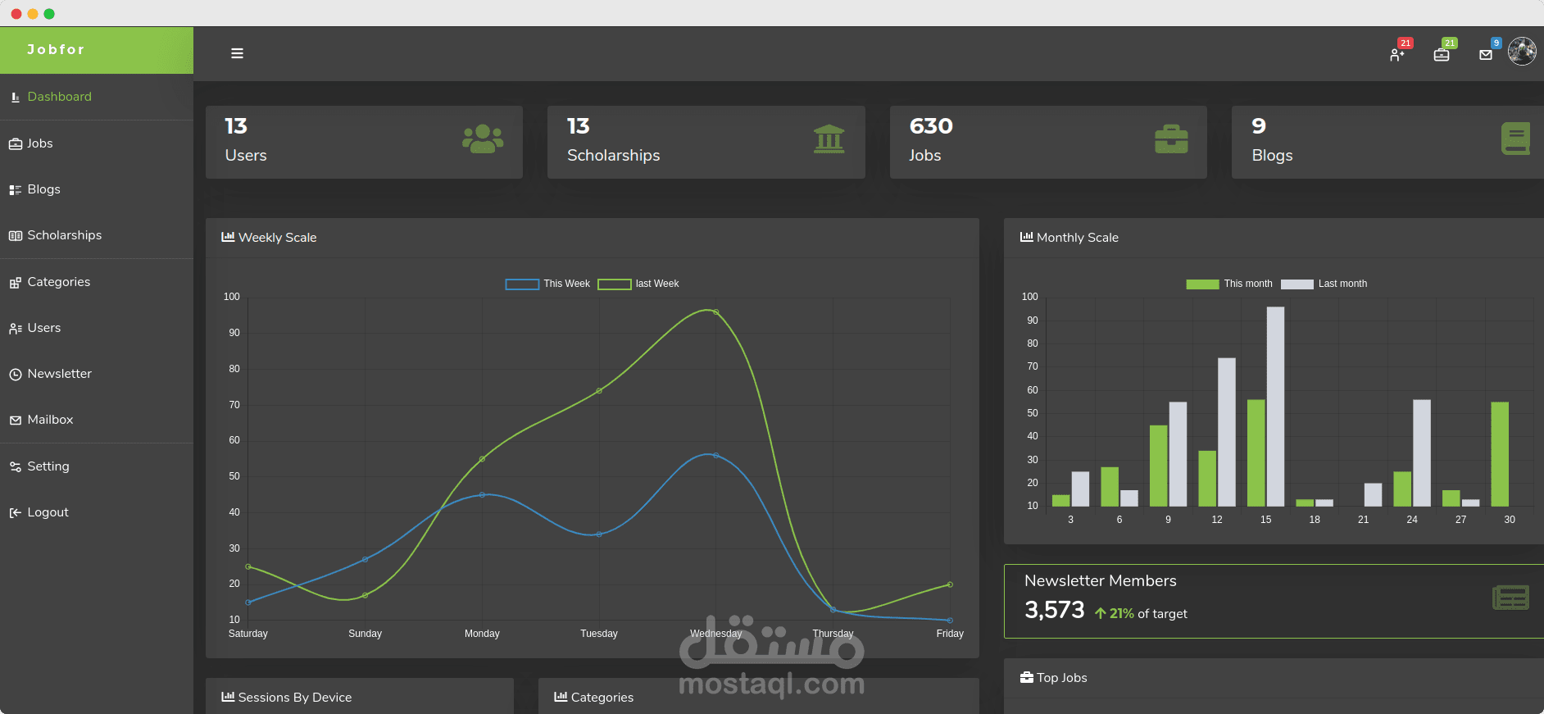This screenshot has width=1544, height=714.
Task: Open Blogs from the sidebar
Action: (97, 189)
